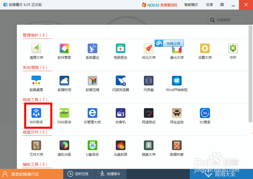
Task: Open the hamburger main menu
Action: click(x=222, y=5)
